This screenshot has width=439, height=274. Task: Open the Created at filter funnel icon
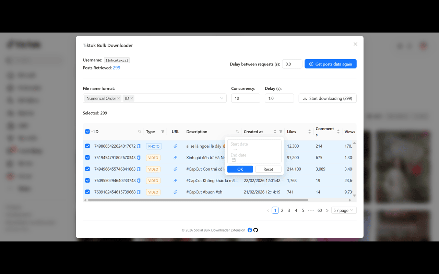(281, 132)
